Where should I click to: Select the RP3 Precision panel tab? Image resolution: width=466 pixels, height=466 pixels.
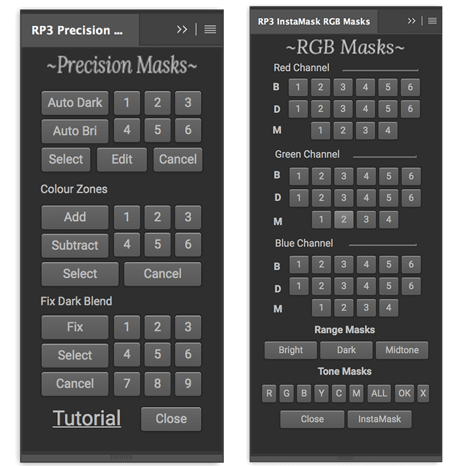point(79,30)
